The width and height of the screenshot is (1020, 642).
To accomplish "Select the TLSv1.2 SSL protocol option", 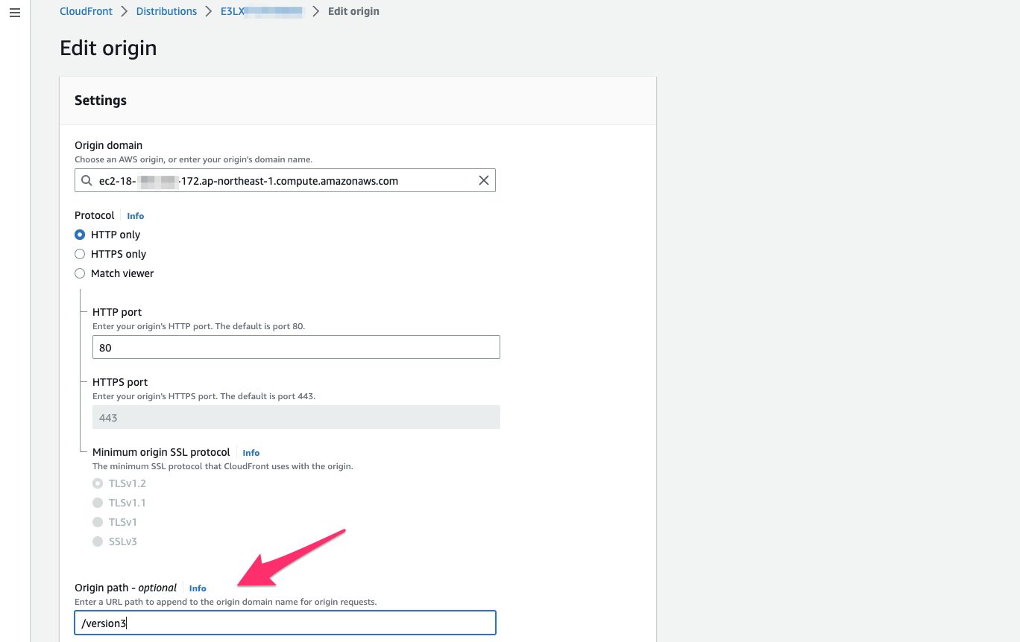I will (x=97, y=483).
